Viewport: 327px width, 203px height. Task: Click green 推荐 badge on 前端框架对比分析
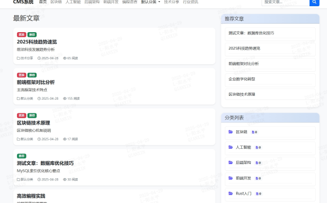pos(32,75)
